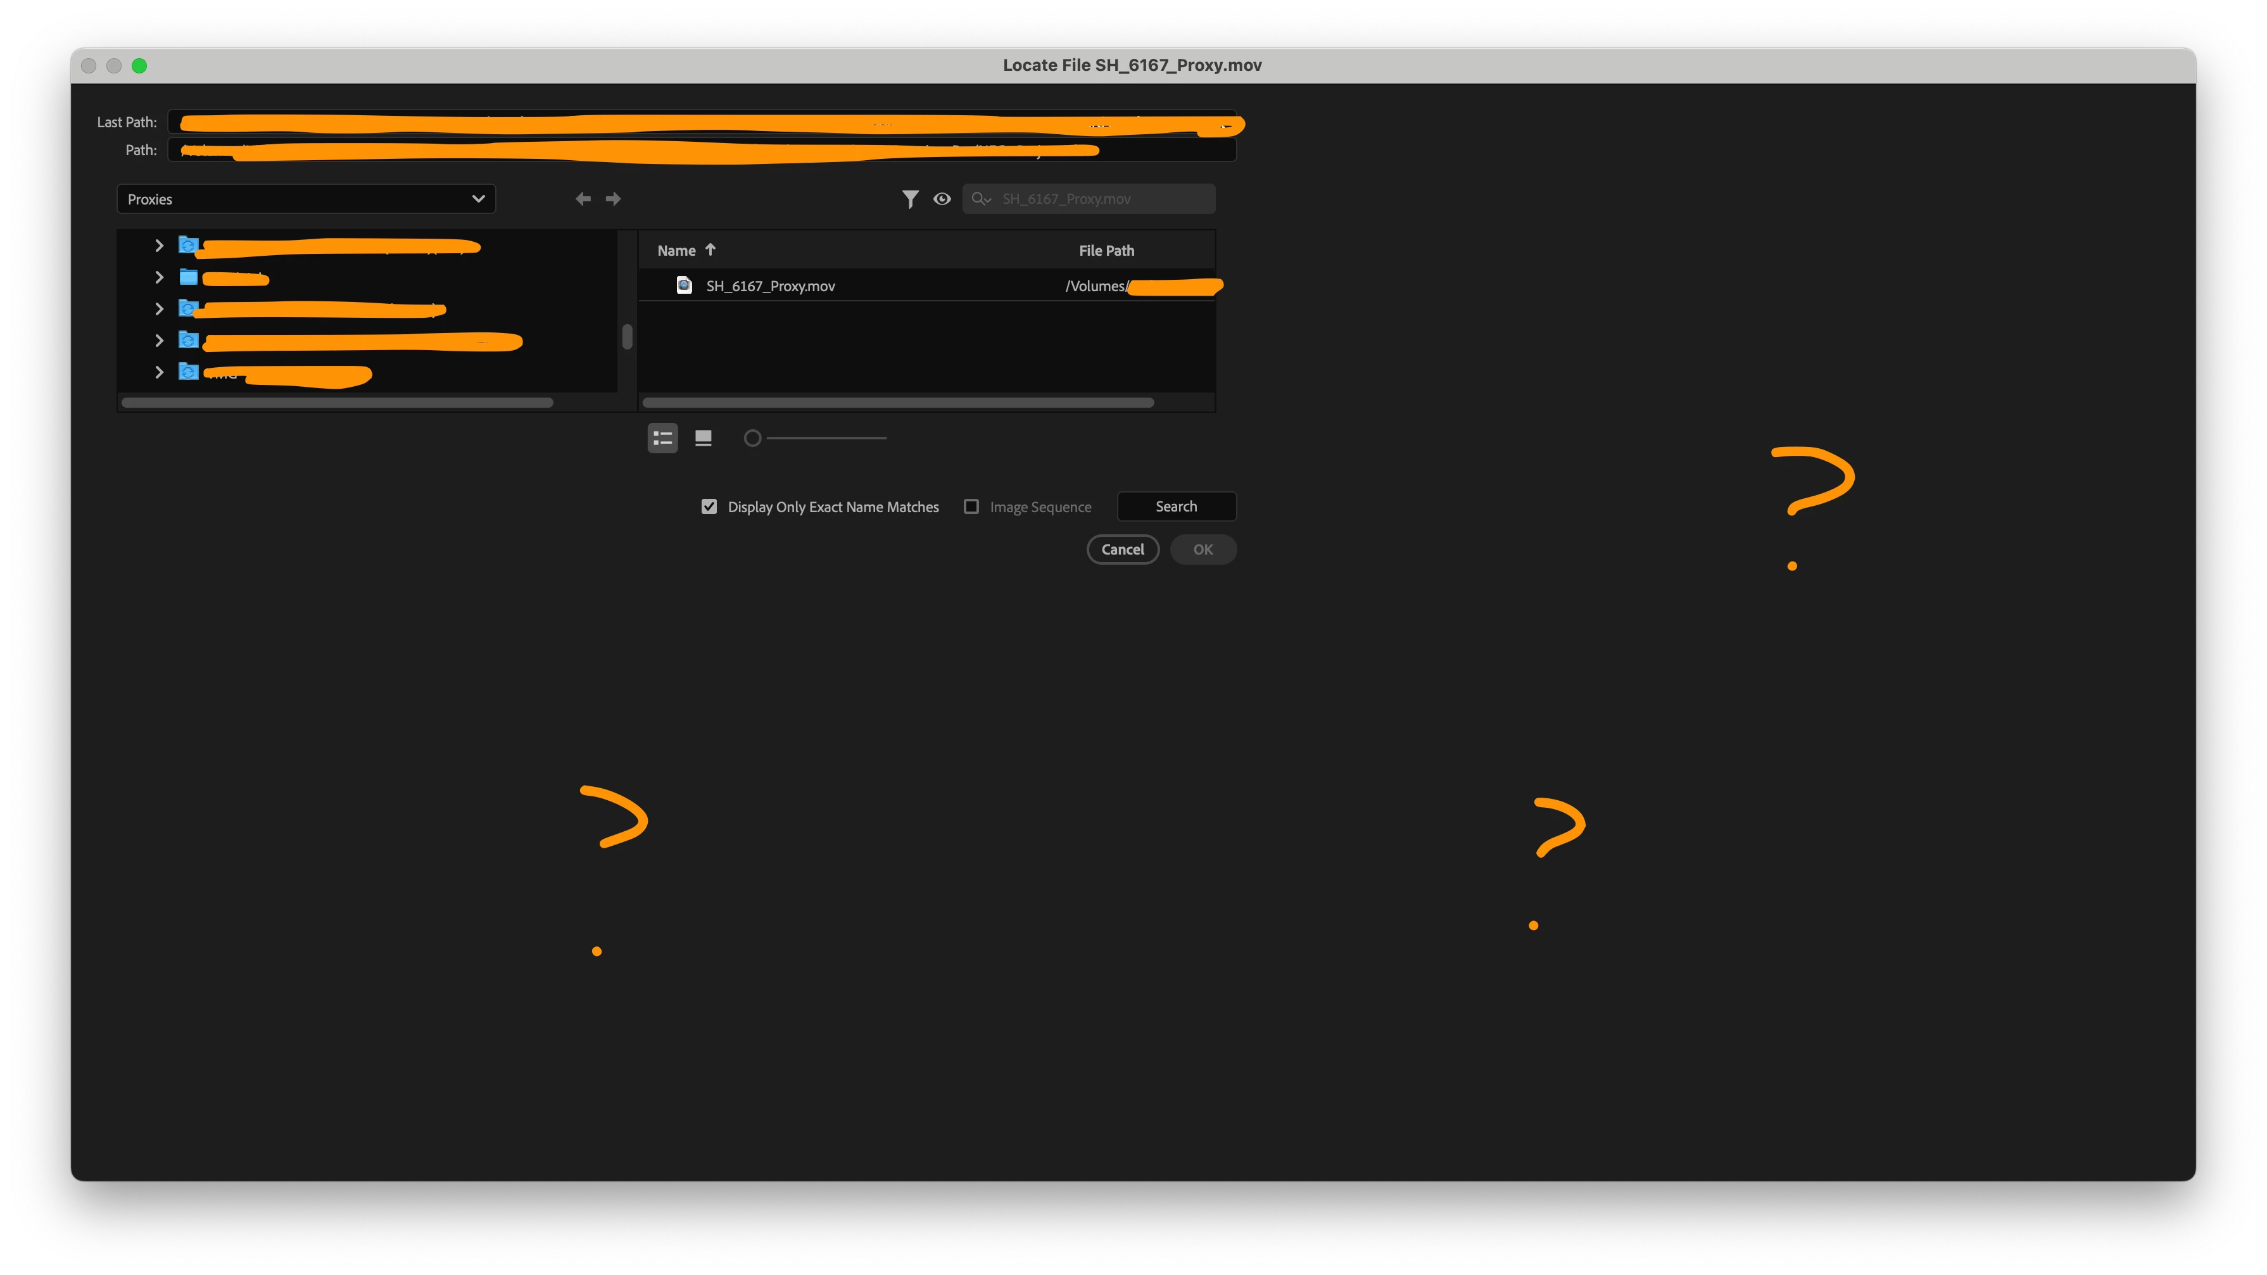The width and height of the screenshot is (2267, 1275).
Task: Open the file type filter funnel
Action: (x=910, y=199)
